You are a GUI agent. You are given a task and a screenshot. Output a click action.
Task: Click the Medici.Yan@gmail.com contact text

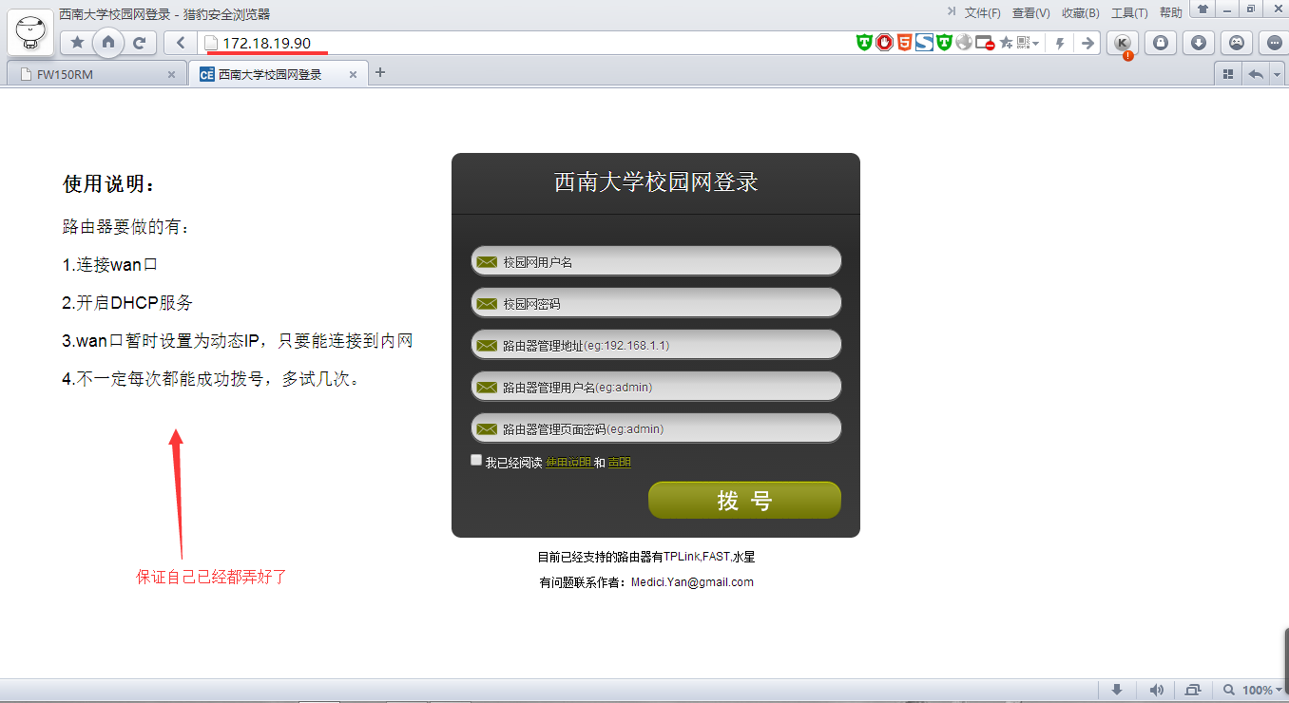click(692, 582)
